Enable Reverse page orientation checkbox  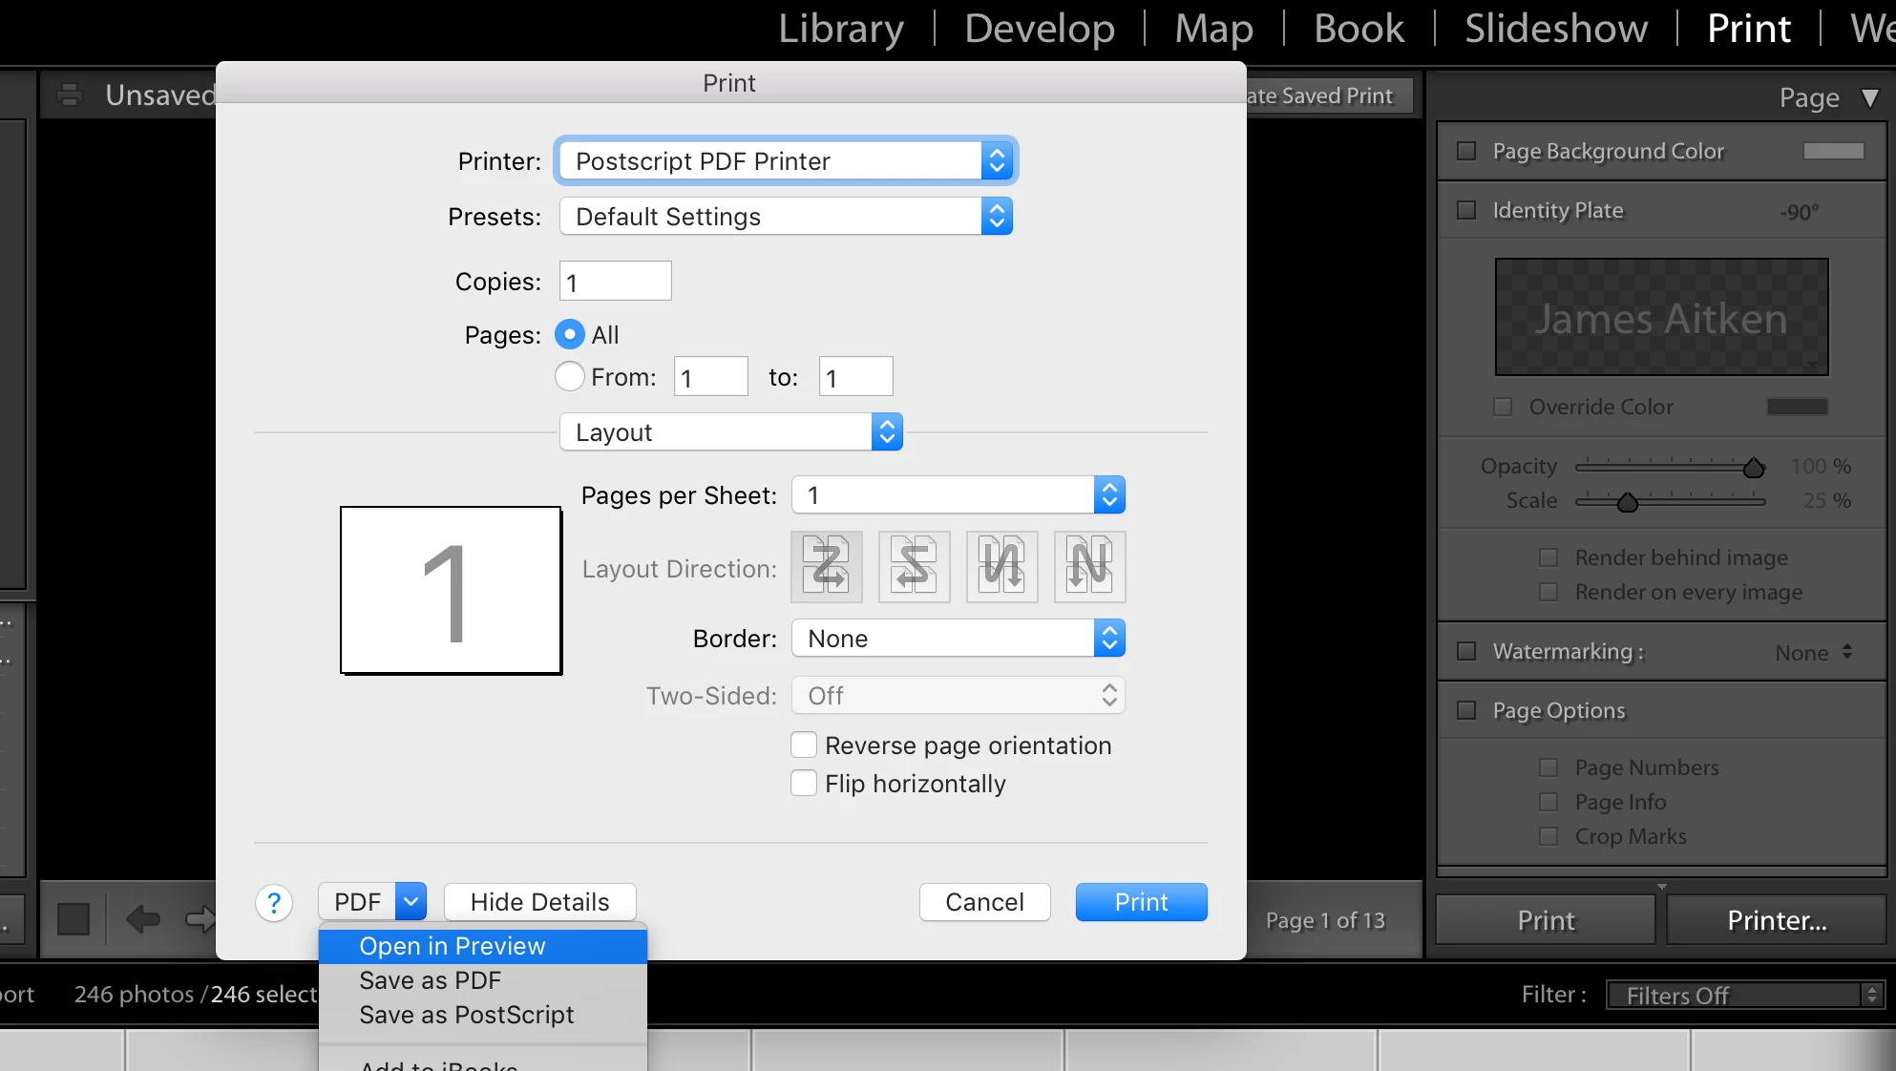[x=804, y=745]
